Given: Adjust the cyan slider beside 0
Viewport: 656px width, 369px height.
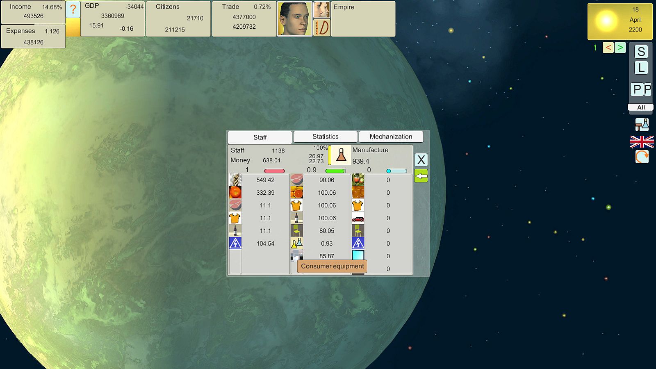Looking at the screenshot, I should (x=397, y=171).
